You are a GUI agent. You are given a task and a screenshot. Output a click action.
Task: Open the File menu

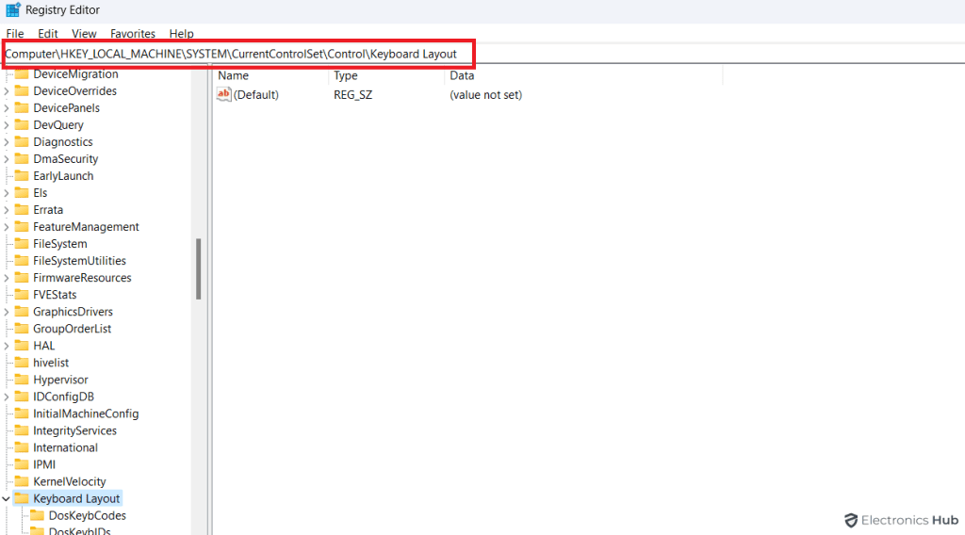(15, 33)
